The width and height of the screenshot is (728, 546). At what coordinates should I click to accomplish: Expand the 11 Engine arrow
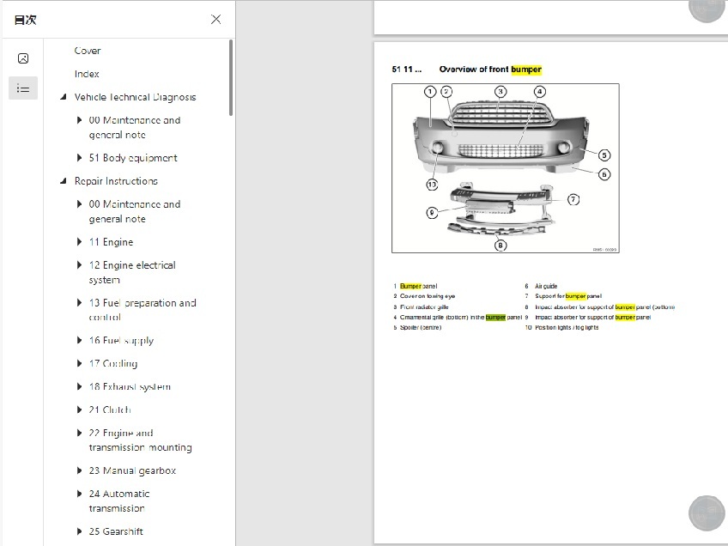pos(79,242)
